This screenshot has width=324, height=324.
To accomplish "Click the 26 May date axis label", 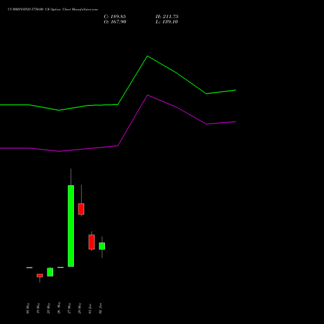I will click(x=59, y=308).
